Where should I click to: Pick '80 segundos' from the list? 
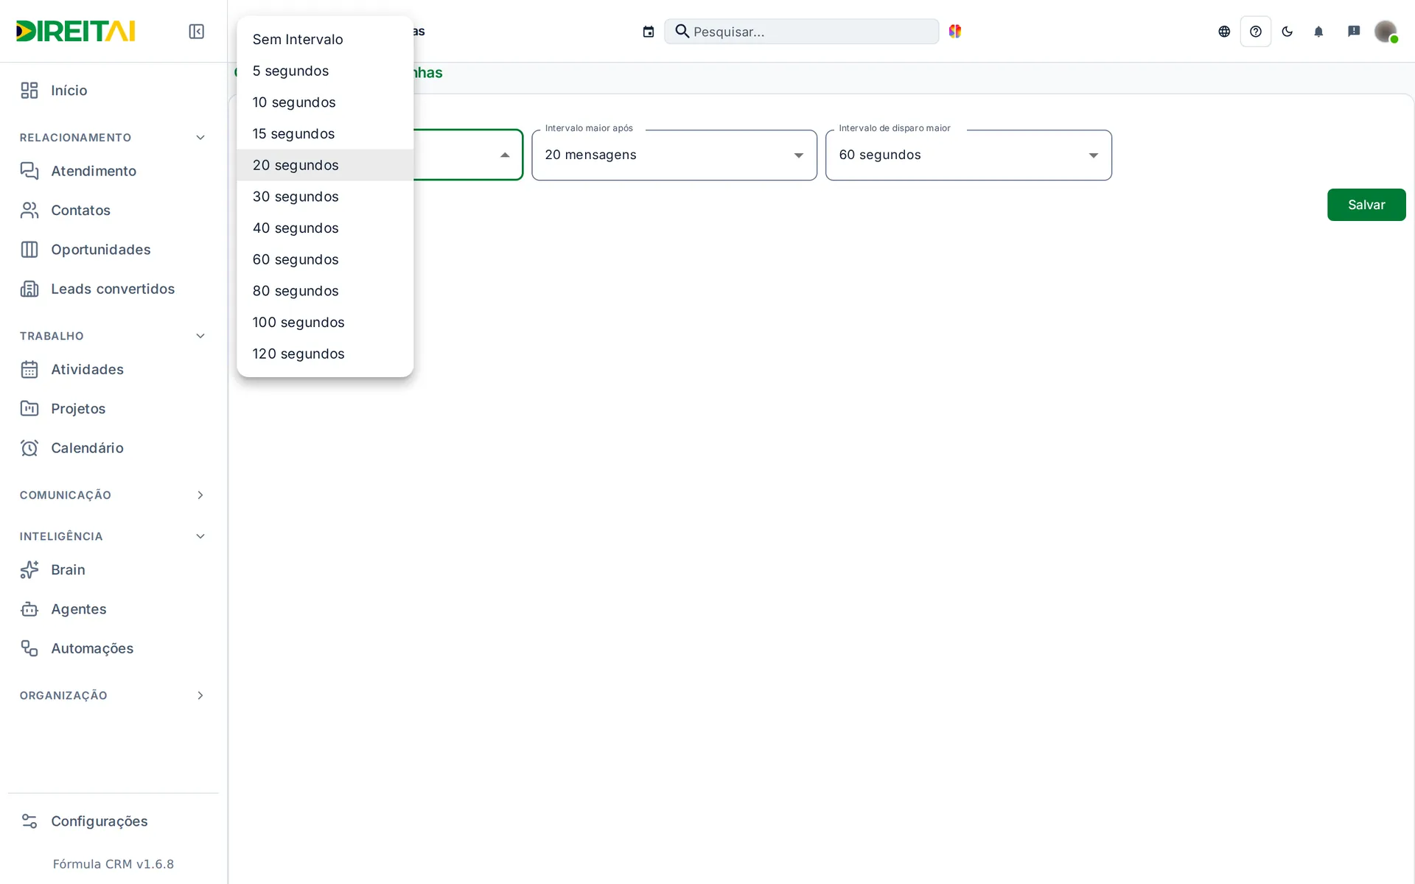click(325, 291)
